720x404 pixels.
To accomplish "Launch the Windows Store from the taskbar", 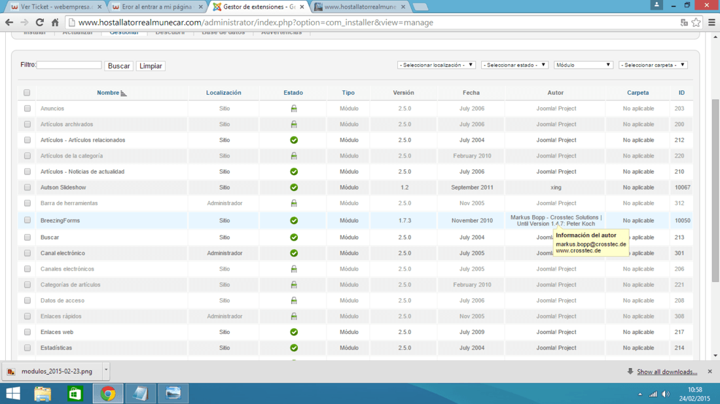I will 75,394.
